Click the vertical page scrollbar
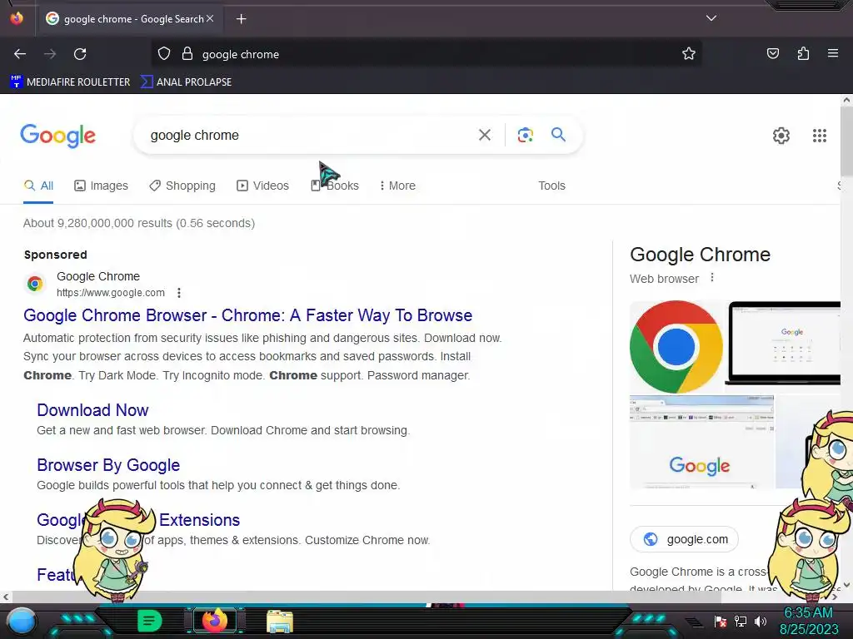The image size is (853, 639). click(x=846, y=141)
